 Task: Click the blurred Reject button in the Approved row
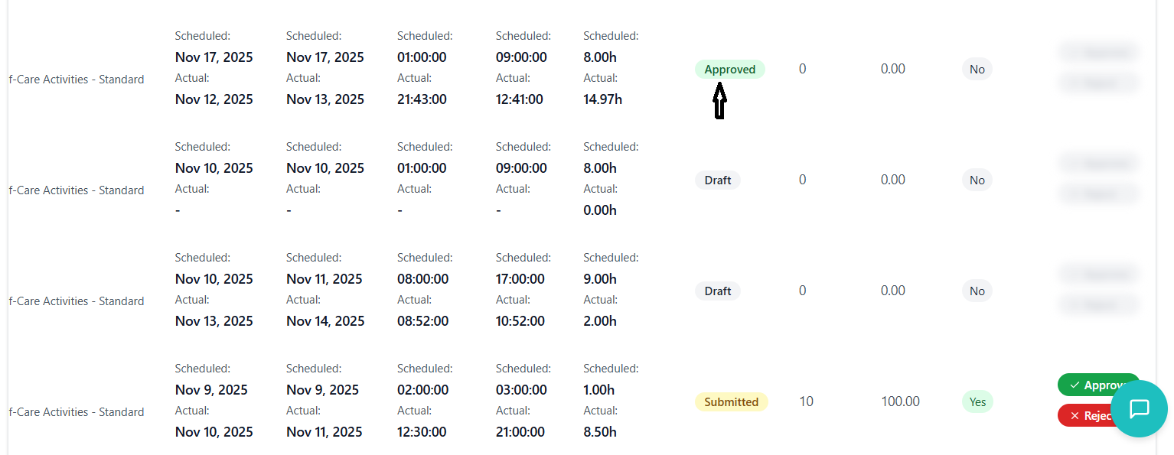pos(1098,83)
